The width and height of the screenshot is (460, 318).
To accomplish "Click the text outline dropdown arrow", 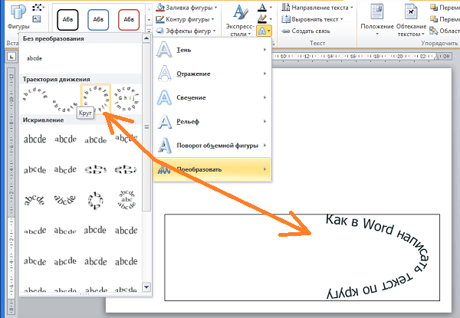I will click(x=271, y=19).
